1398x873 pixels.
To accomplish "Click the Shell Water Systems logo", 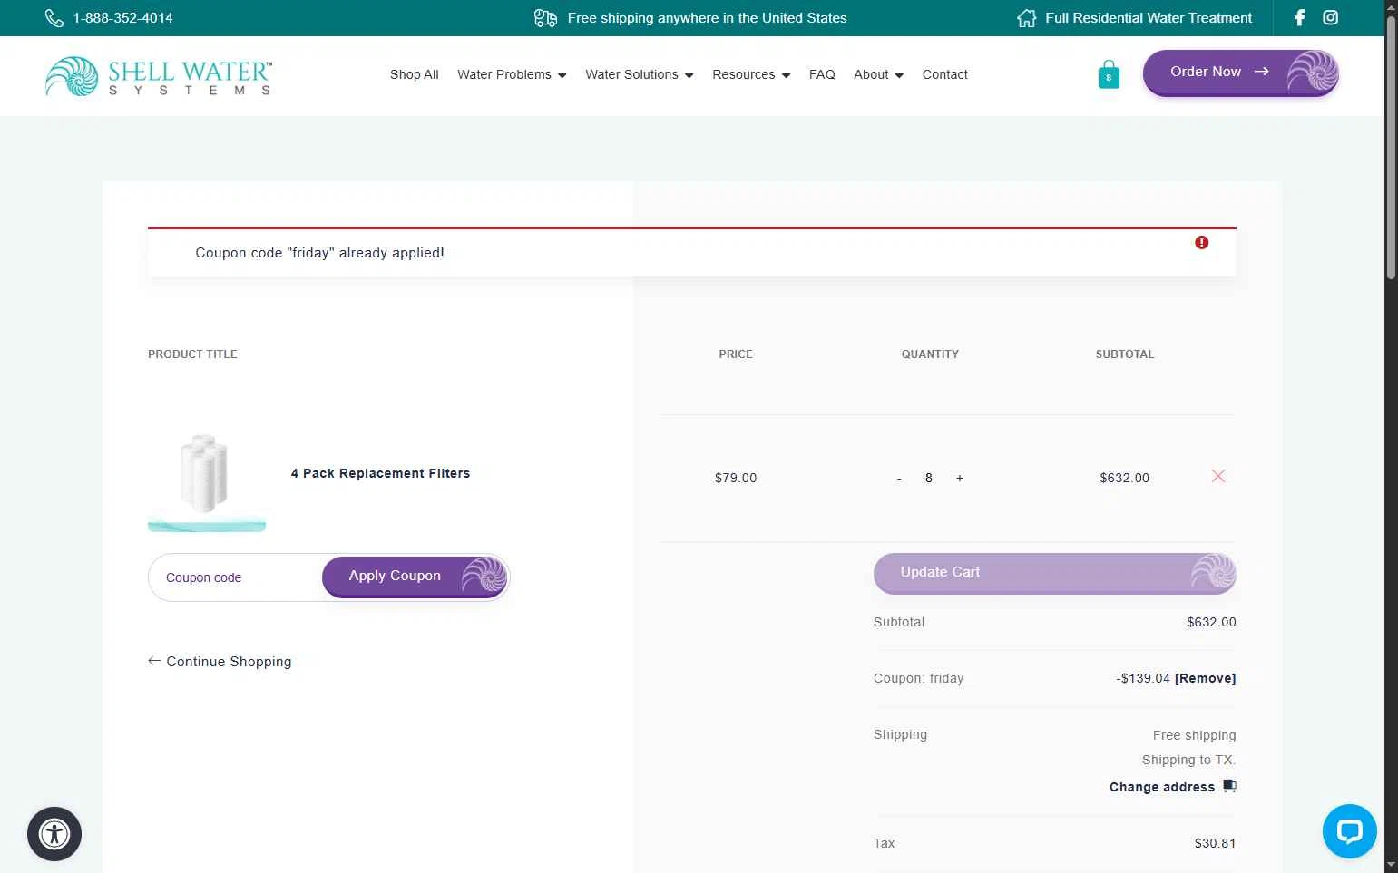I will (x=159, y=76).
